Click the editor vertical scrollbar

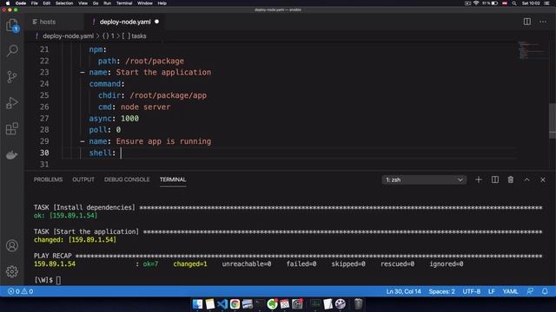[553, 120]
